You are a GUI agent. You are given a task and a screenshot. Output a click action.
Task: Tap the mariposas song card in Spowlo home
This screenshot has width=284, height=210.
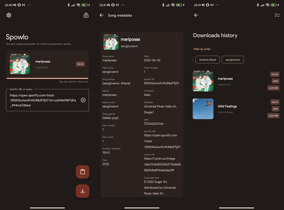[x=47, y=64]
